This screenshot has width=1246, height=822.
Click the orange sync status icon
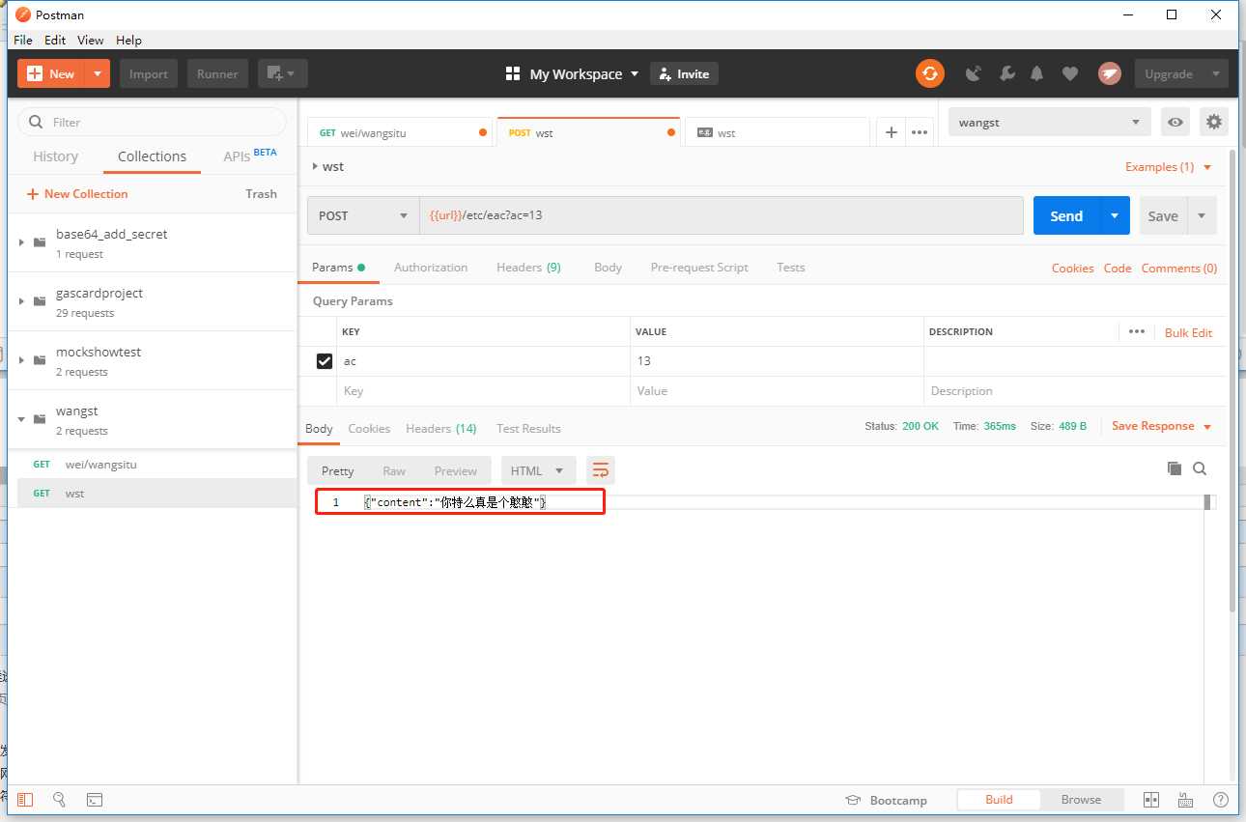coord(929,73)
